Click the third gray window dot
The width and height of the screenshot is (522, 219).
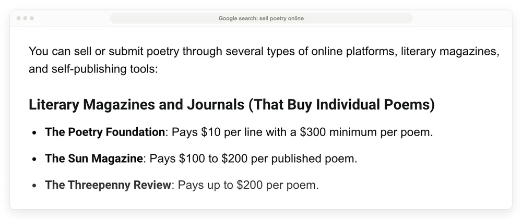point(32,18)
